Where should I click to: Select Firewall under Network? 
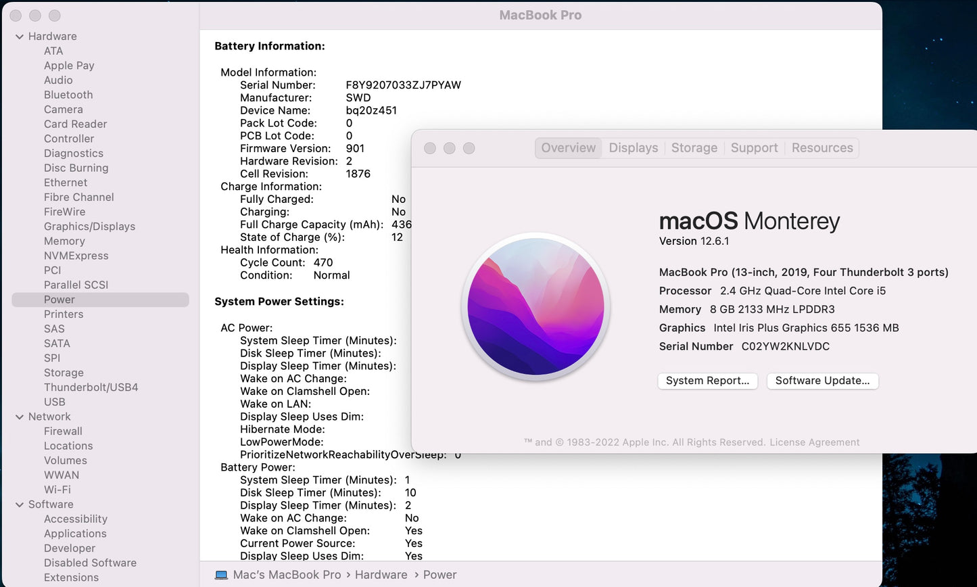point(63,431)
